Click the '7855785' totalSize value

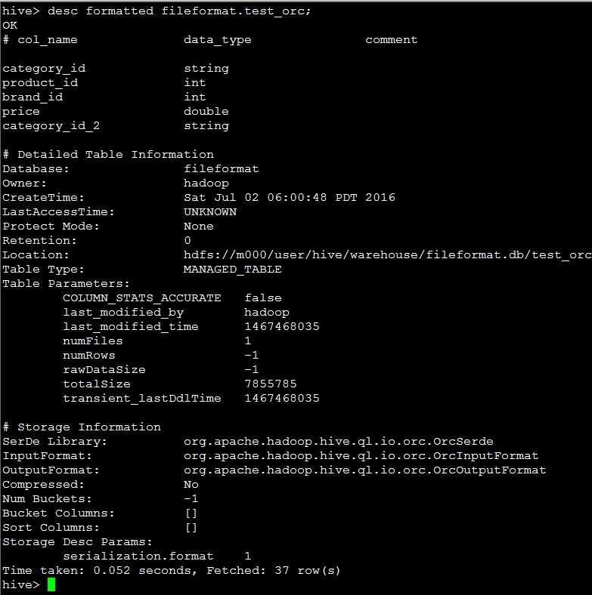pos(271,384)
